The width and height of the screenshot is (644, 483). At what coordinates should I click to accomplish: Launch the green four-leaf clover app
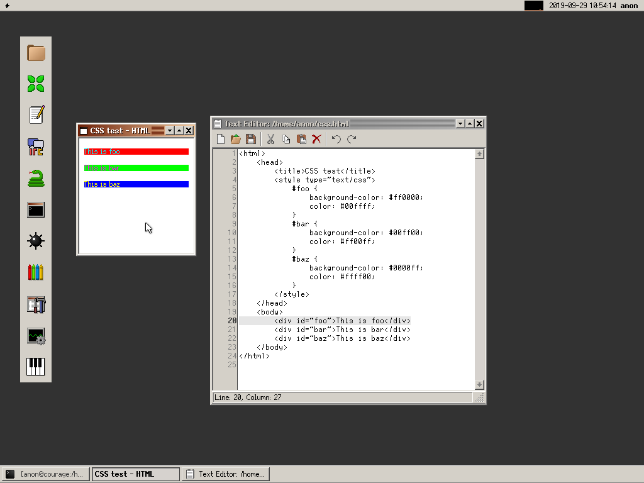pos(36,84)
